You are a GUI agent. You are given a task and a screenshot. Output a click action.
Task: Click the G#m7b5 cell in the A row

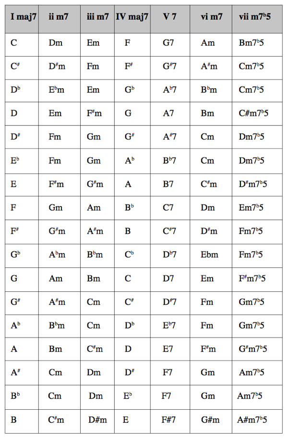point(257,349)
